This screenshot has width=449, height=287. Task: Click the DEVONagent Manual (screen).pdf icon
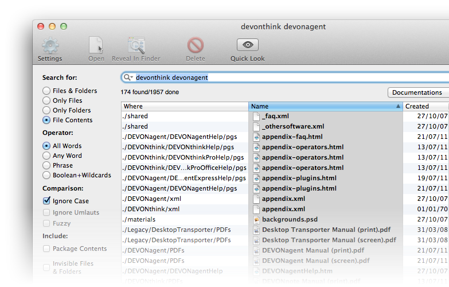(x=256, y=261)
